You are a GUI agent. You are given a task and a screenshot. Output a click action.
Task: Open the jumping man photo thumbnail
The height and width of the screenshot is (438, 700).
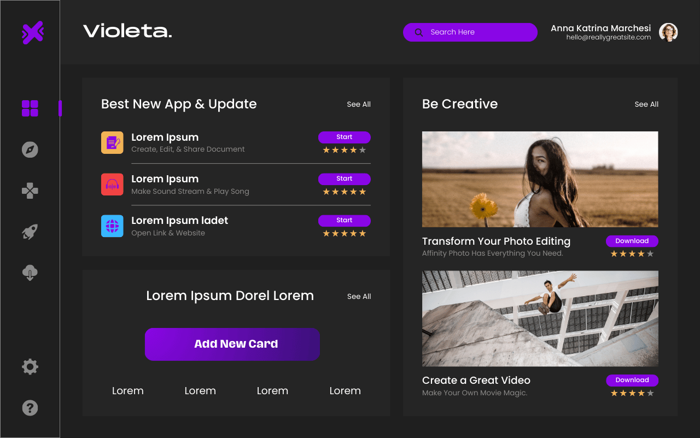click(540, 319)
